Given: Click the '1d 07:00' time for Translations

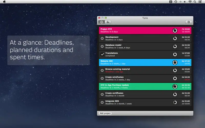Looking at the screenshot, I should (x=186, y=53).
